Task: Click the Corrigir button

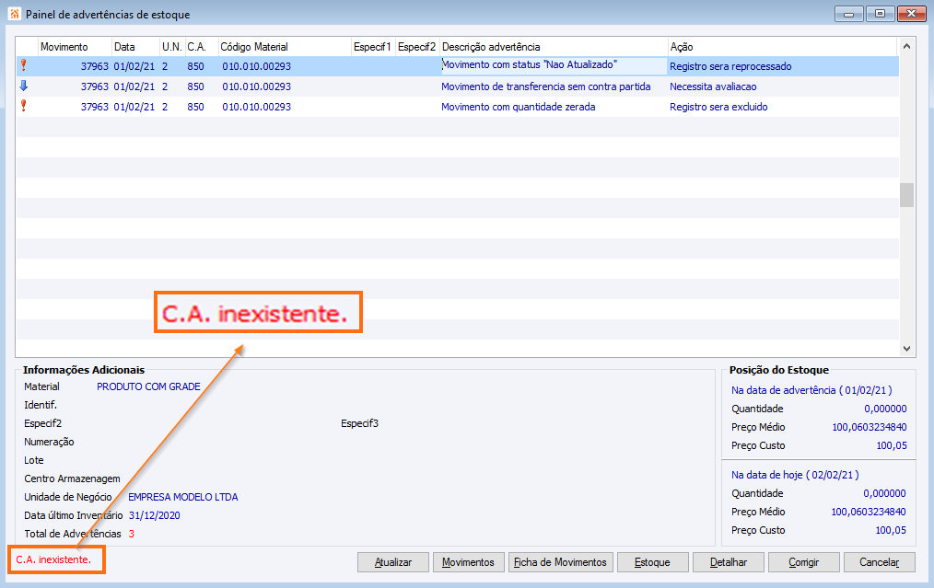Action: [x=804, y=562]
